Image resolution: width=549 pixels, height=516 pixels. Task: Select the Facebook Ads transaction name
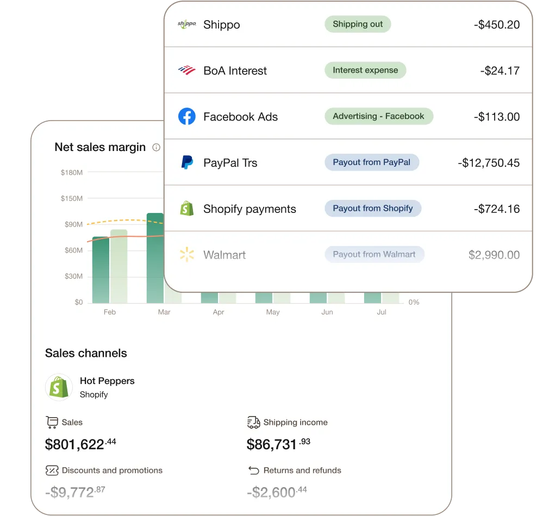(x=241, y=117)
